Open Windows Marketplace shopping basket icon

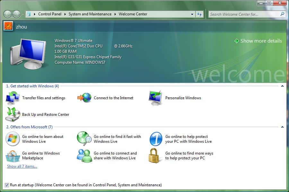pyautogui.click(x=13, y=156)
